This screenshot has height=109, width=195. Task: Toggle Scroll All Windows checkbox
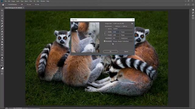pos(7,5)
